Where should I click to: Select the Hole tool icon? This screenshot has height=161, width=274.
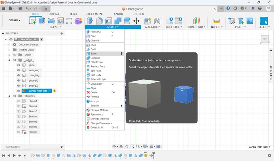[x=60, y=21]
